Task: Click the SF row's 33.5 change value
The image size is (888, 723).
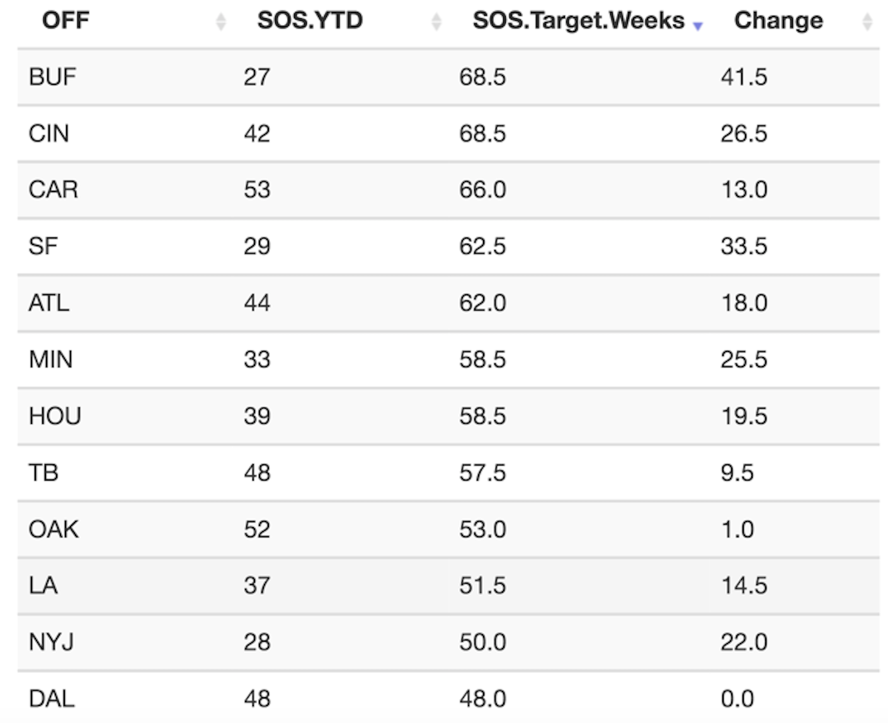Action: (744, 246)
